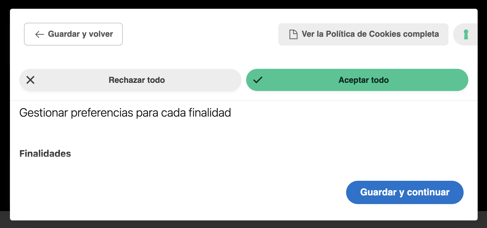Select the green keyhole privacy icon

[466, 34]
